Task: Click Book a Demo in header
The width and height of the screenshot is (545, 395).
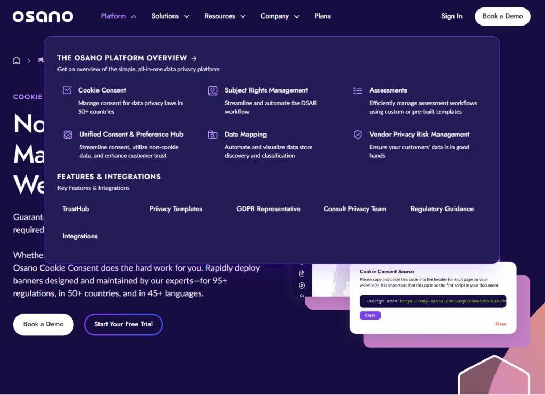Action: [x=502, y=16]
